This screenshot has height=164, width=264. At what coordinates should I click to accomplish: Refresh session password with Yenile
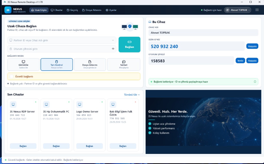(240, 61)
